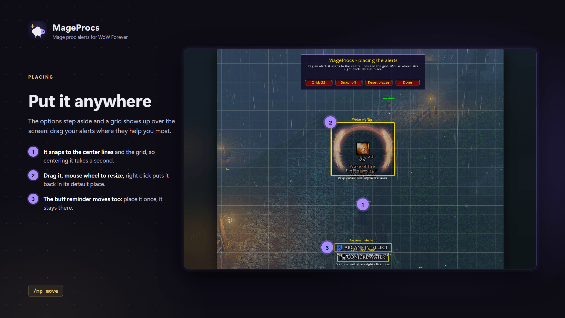Click the yellow 'Arcane Intellect' caption

tap(363, 240)
